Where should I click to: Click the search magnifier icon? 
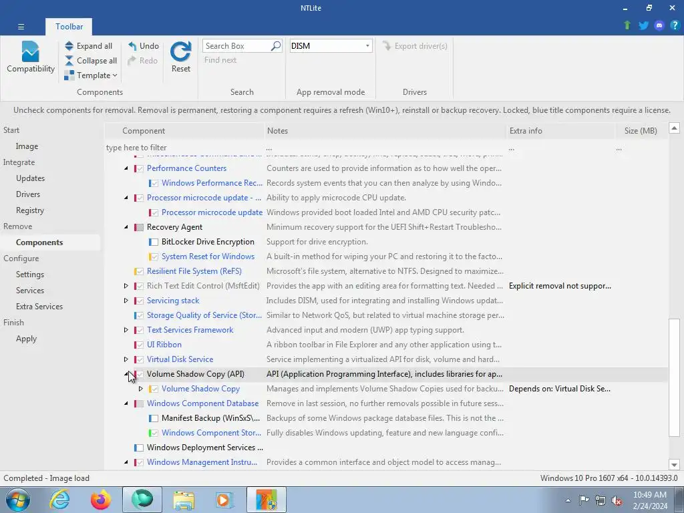276,46
